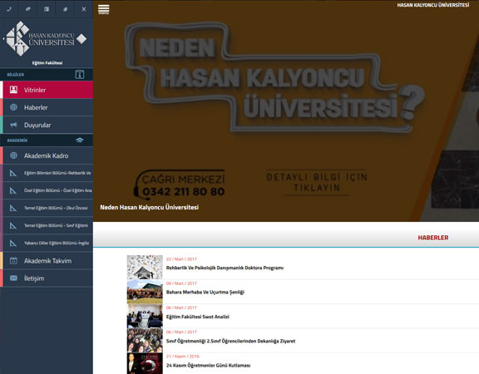The width and height of the screenshot is (479, 374).
Task: Click thumbnail of Rehberlik Doktora Programı news
Action: [145, 267]
